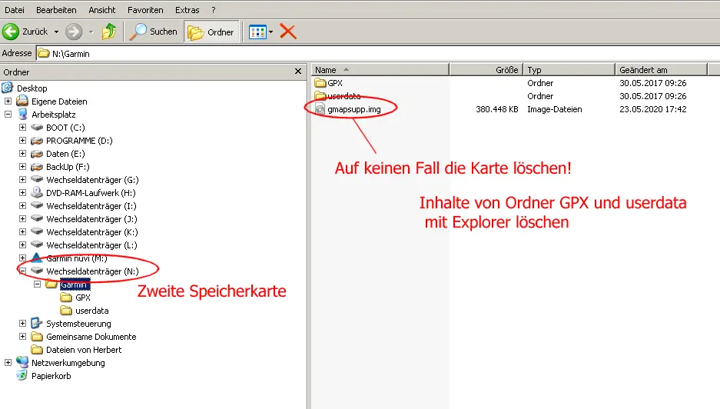Select the GPX folder icon in file list
Screen dimensions: 720x409
pos(320,83)
